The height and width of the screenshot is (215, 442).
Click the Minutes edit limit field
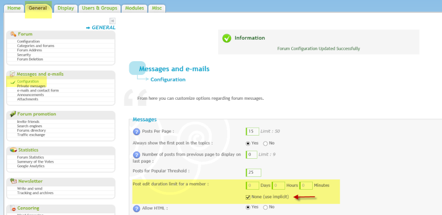[x=306, y=186]
